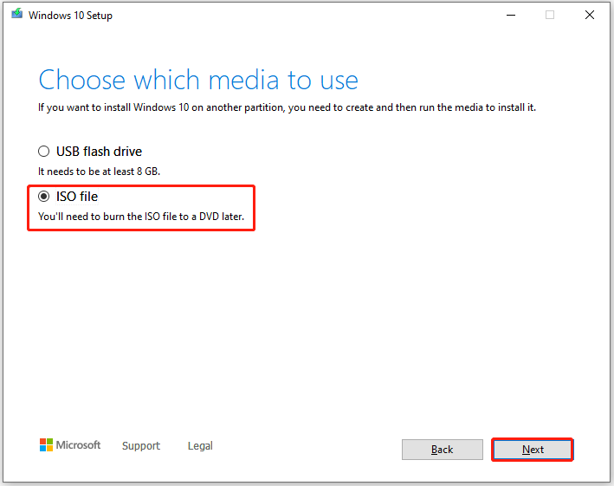Screen dimensions: 614x486
Task: Click the "Choose which media to use" heading
Action: coord(198,81)
